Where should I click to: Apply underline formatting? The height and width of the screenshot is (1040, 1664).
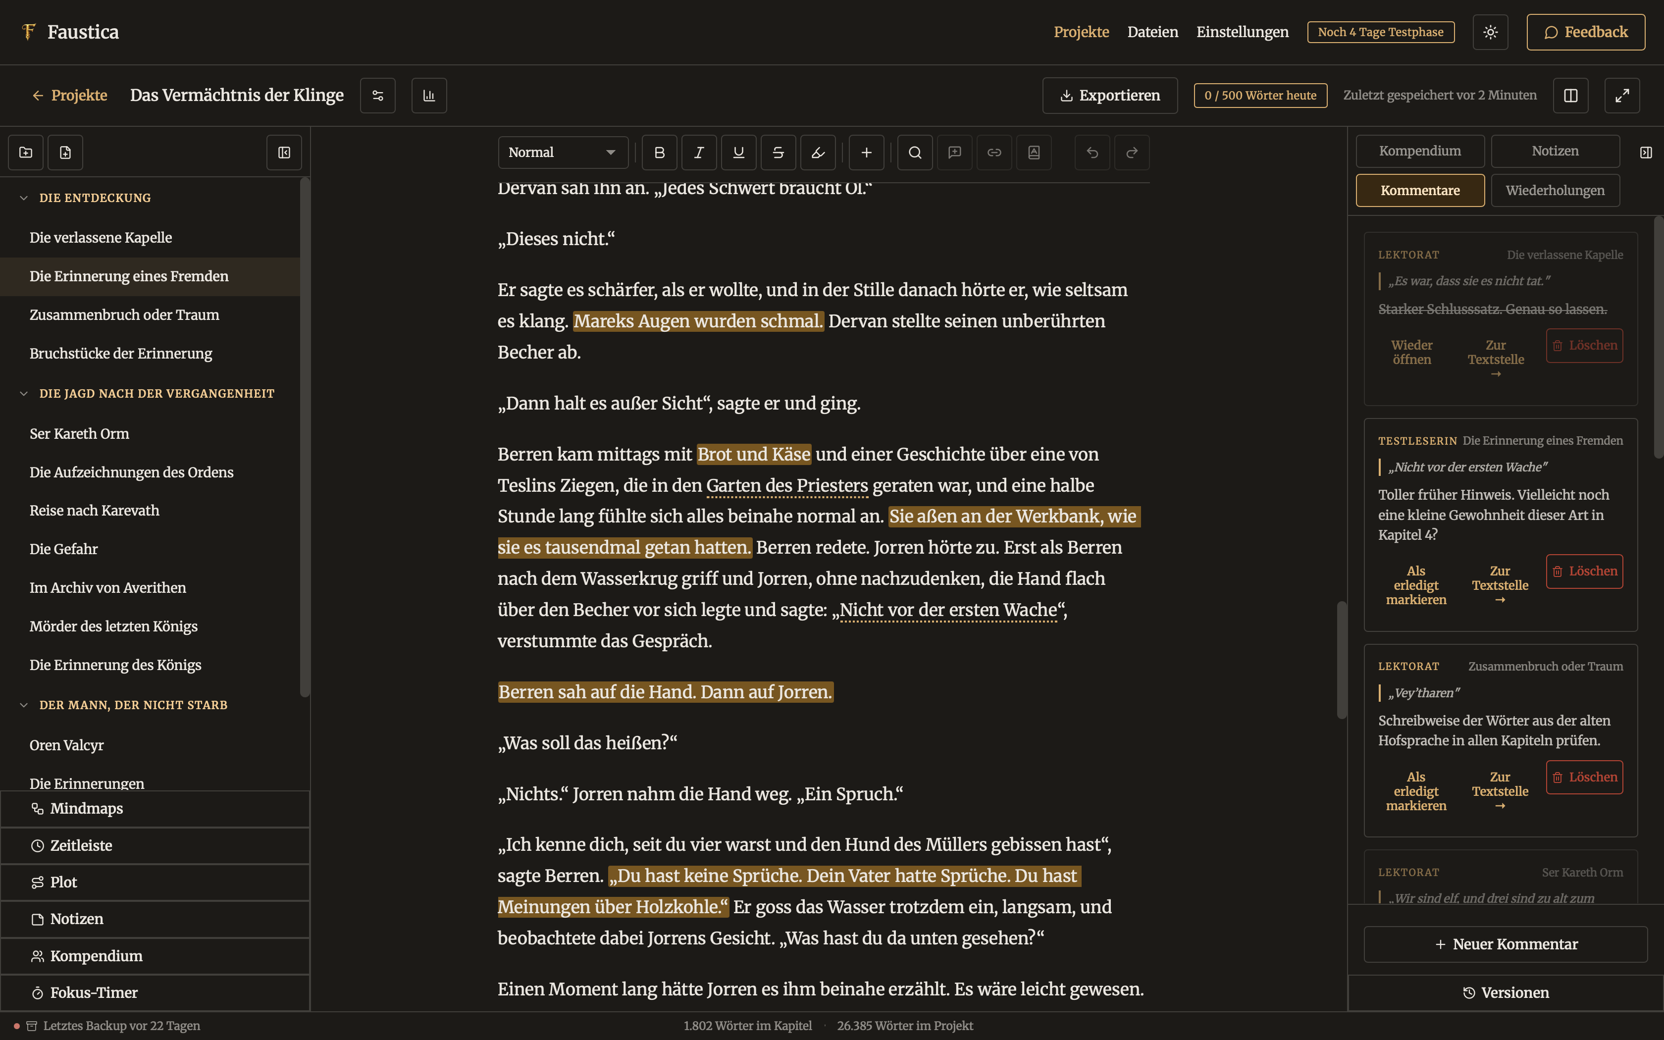click(x=738, y=152)
